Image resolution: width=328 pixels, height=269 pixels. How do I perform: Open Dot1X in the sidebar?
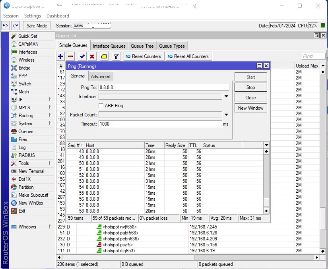coord(25,179)
